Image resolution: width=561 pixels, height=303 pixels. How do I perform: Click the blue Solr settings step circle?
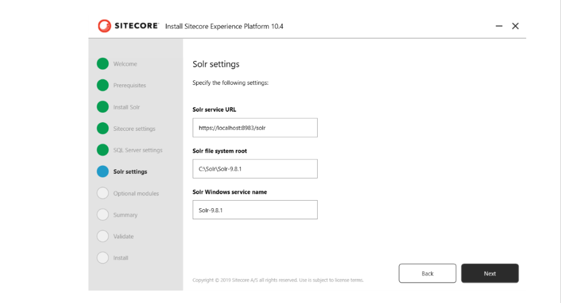[102, 172]
